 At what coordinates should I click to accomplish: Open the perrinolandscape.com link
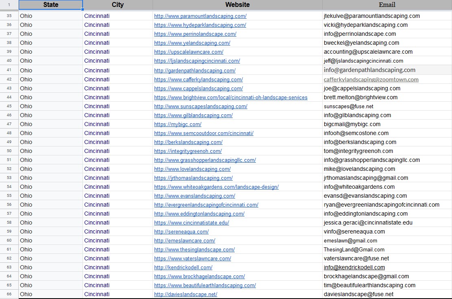[195, 34]
